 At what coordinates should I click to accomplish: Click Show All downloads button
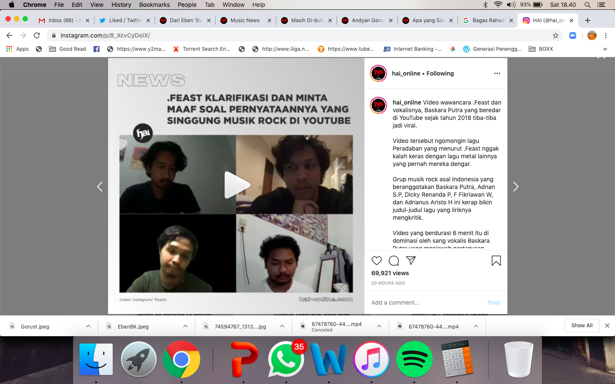(582, 325)
